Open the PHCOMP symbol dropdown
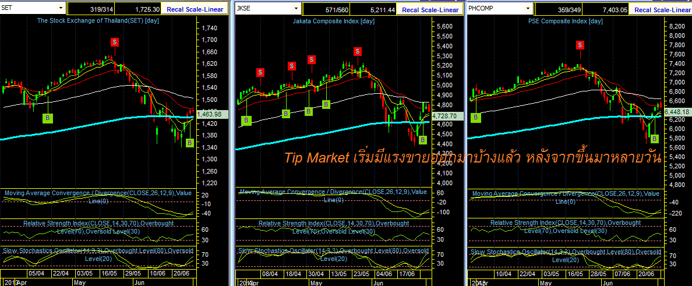This screenshot has height=286, width=692. click(x=528, y=8)
